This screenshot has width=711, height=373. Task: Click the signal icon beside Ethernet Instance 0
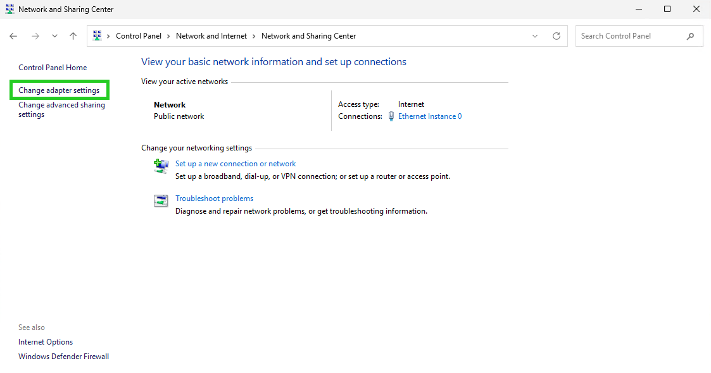pyautogui.click(x=391, y=116)
